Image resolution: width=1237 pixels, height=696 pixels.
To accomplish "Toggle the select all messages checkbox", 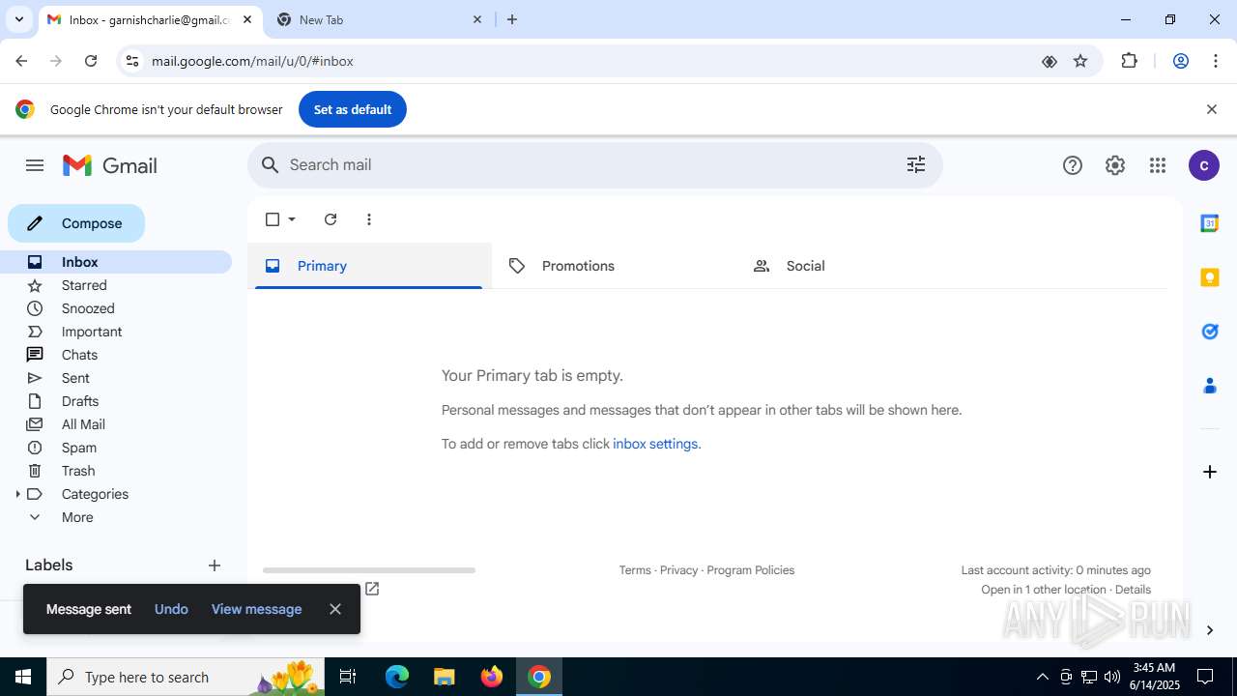I will coord(273,219).
